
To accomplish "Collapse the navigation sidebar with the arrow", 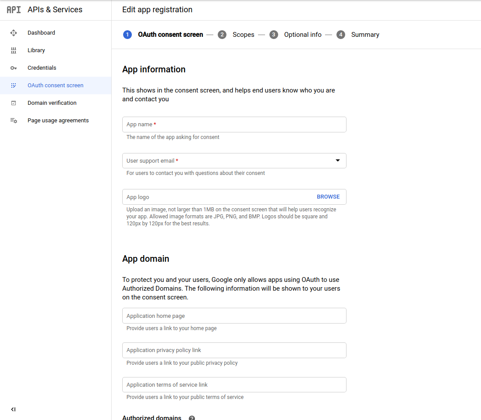I will (x=13, y=409).
